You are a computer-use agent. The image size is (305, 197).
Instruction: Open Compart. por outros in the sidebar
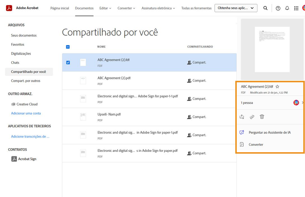26,81
